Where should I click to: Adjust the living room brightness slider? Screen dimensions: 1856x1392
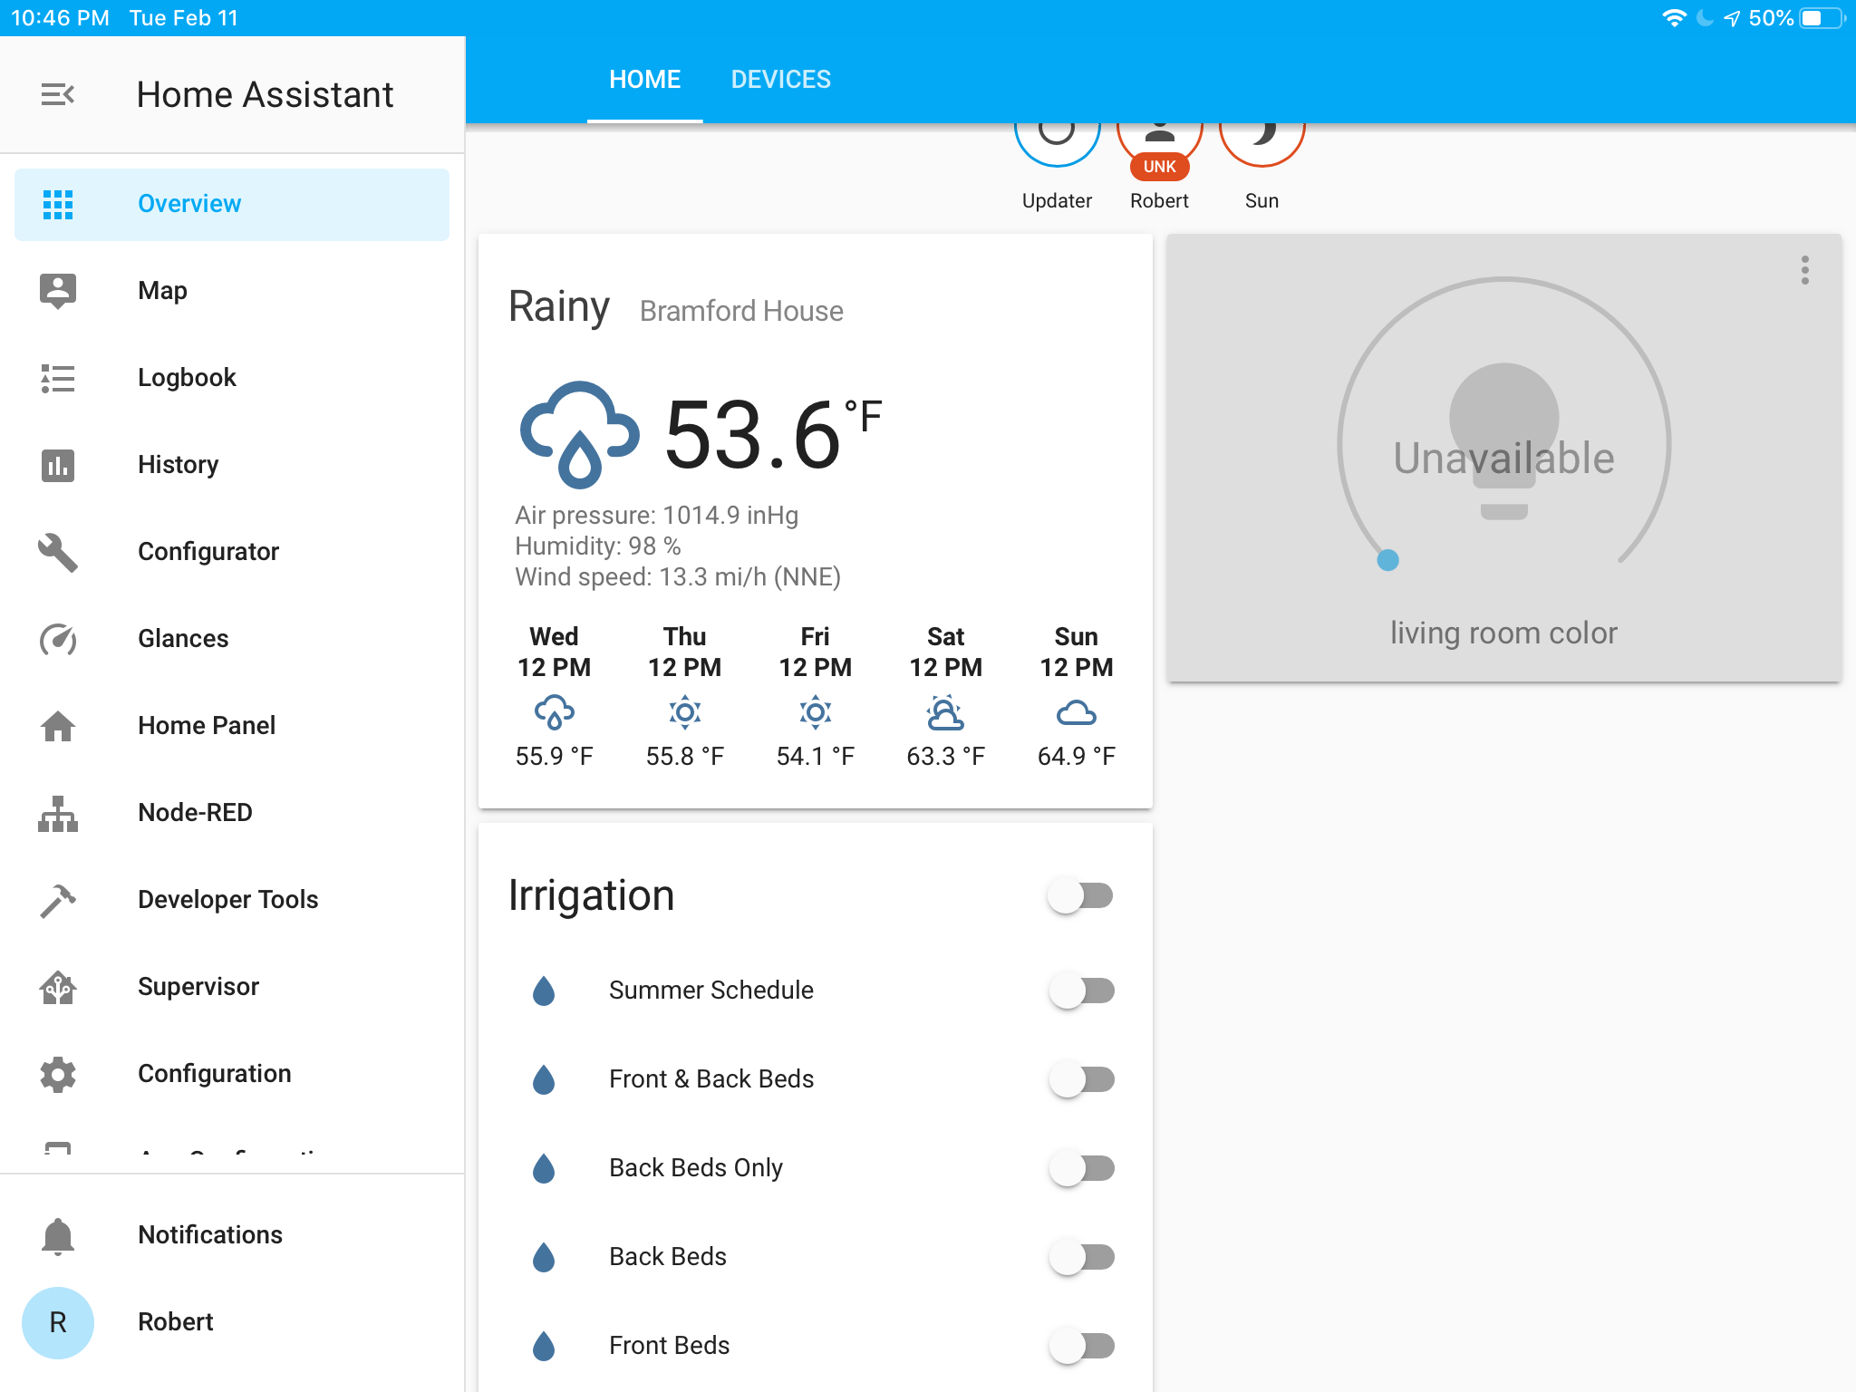click(1387, 561)
